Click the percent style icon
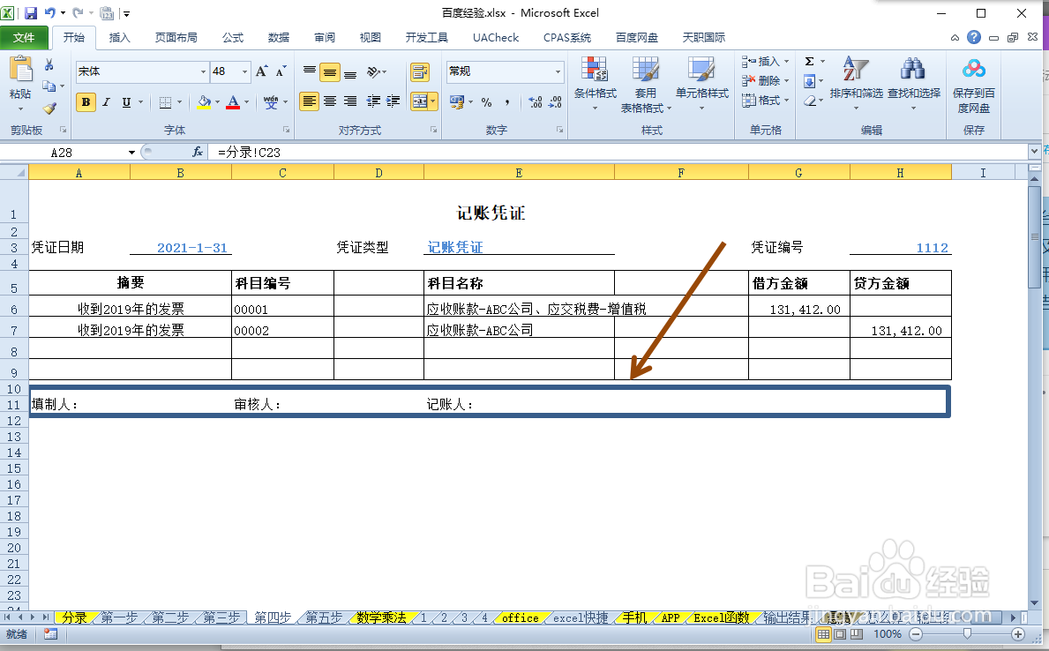The width and height of the screenshot is (1049, 651). pos(486,102)
